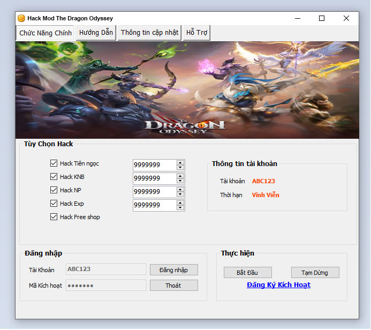The width and height of the screenshot is (371, 330).
Task: Toggle the Hack Exp checkbox
Action: [x=54, y=204]
